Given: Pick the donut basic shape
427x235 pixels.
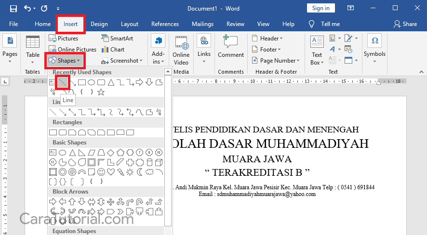Looking at the screenshot, I should point(63,172).
